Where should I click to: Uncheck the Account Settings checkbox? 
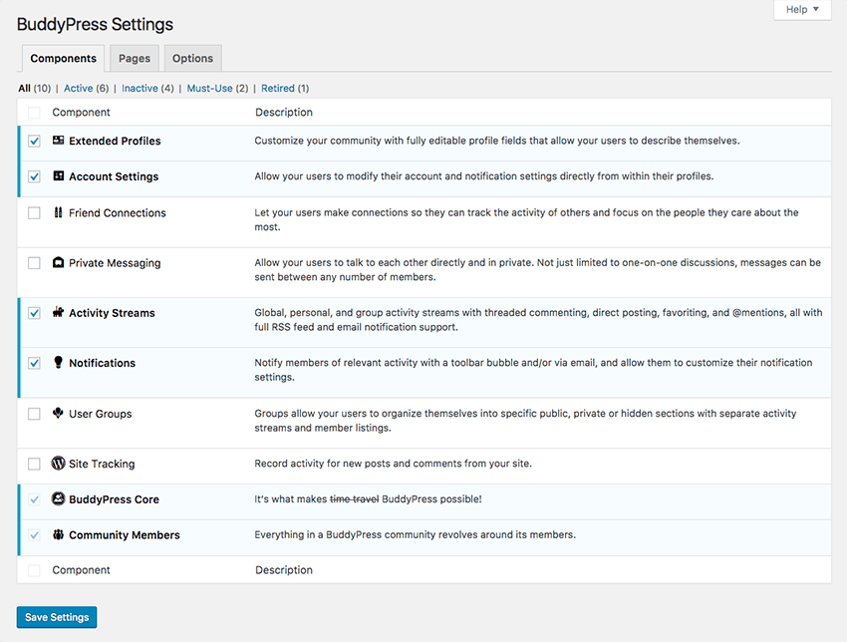[x=34, y=176]
